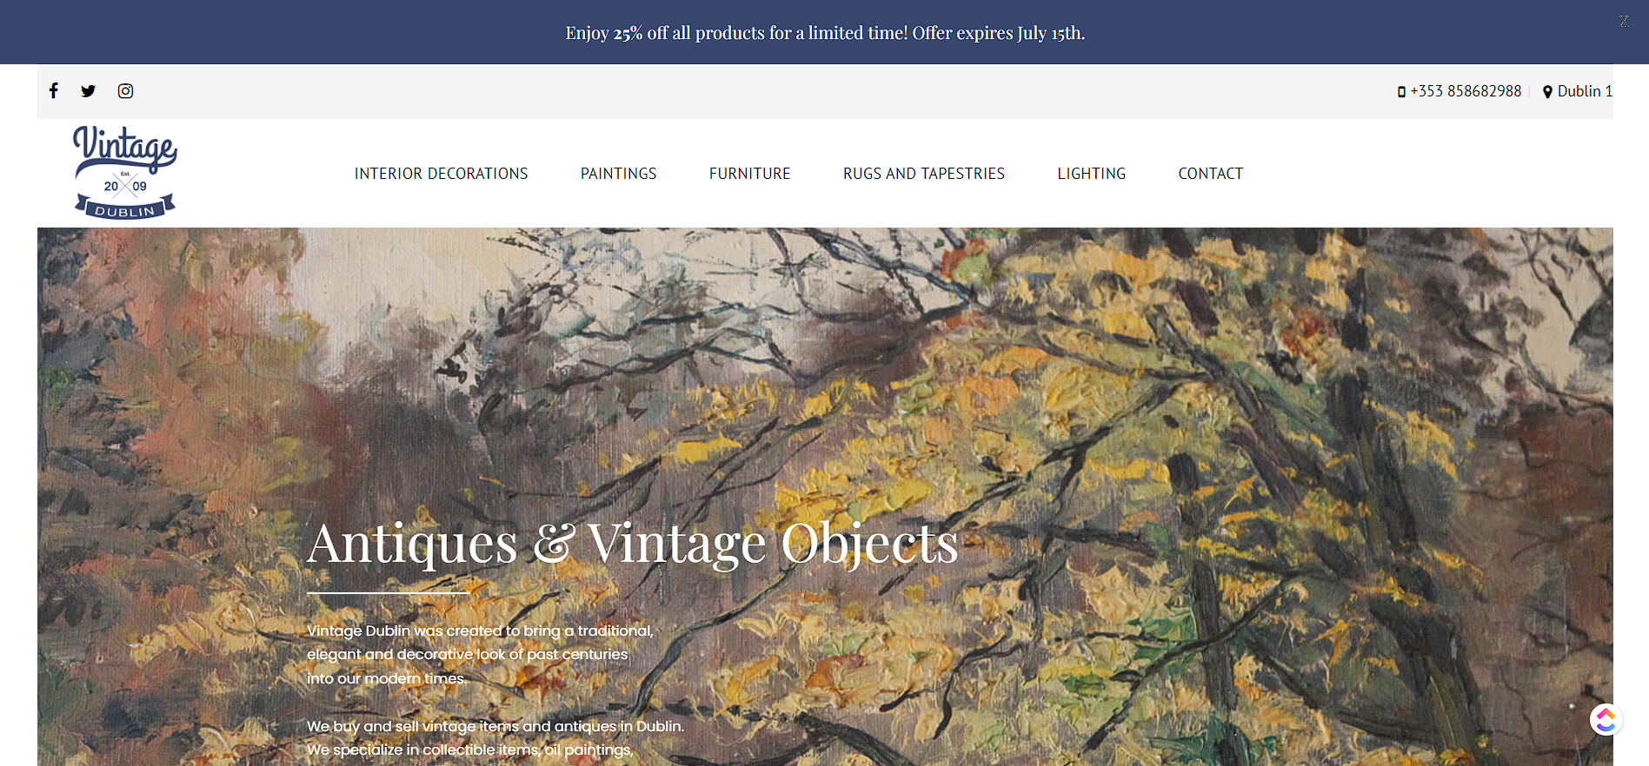Viewport: 1649px width, 766px height.
Task: Open the Lighting category
Action: tap(1091, 174)
